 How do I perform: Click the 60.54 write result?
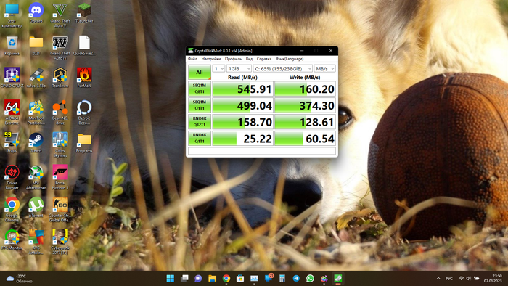(x=305, y=139)
